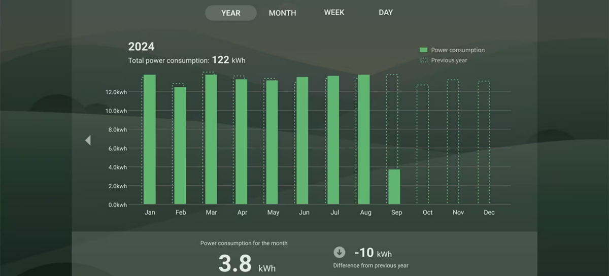The height and width of the screenshot is (276, 609).
Task: Click the short September green bar
Action: [394, 187]
